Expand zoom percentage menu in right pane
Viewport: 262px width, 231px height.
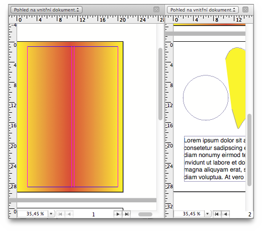click(x=208, y=214)
